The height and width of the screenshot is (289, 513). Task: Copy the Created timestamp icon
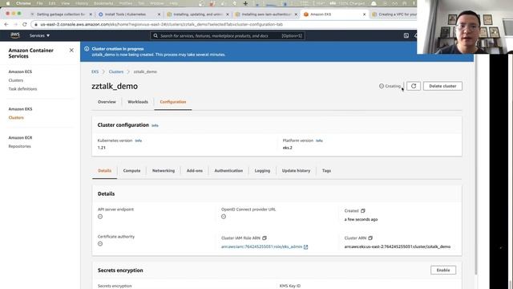tap(363, 210)
